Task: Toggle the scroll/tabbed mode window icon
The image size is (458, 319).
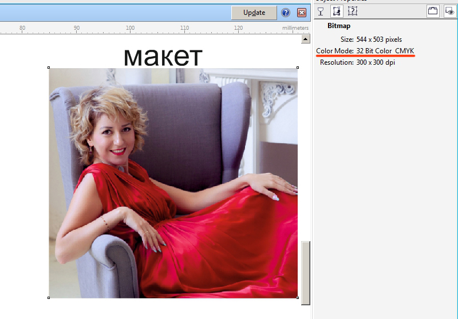Action: coord(433,11)
